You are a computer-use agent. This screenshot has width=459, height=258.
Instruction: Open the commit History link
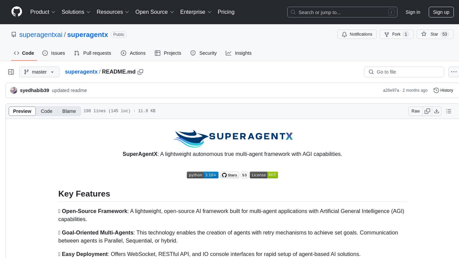(443, 91)
